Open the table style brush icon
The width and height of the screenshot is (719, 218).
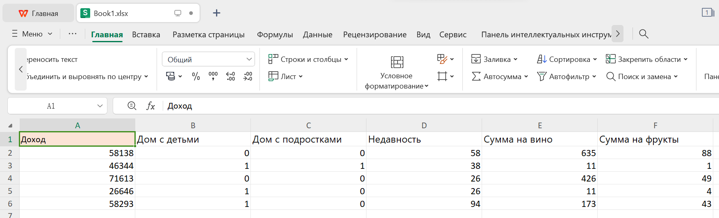click(x=442, y=59)
